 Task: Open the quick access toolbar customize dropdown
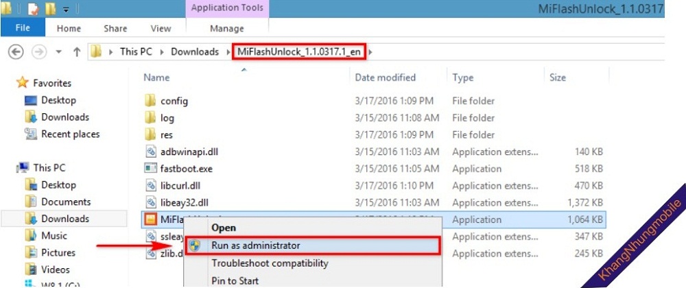tap(66, 9)
